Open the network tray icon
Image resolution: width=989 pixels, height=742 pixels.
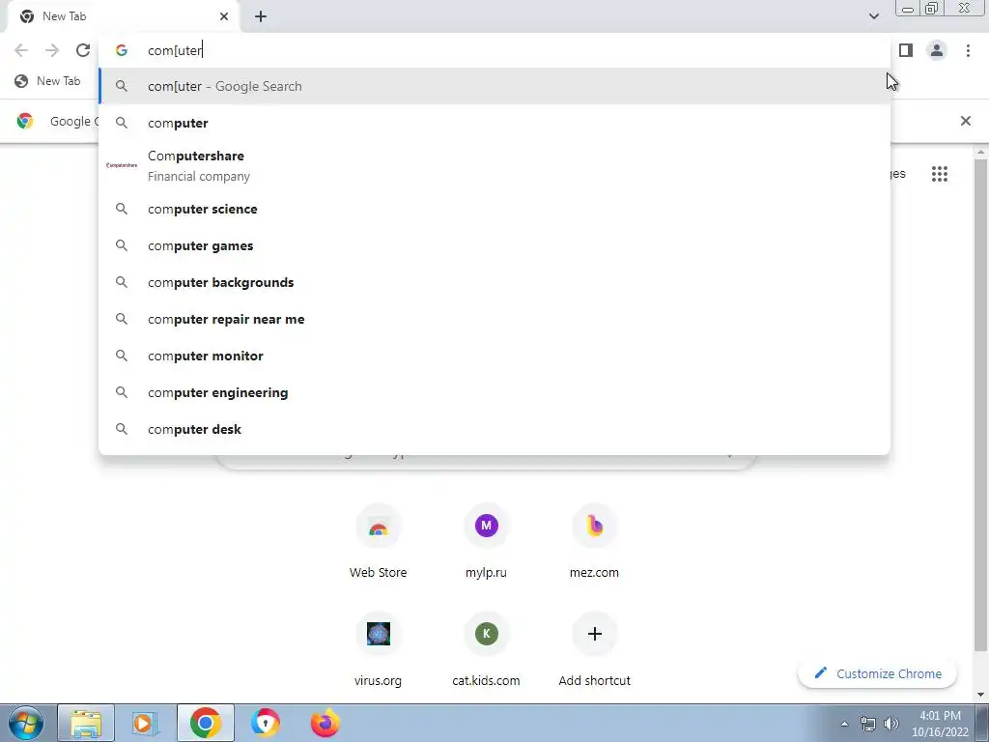point(868,724)
